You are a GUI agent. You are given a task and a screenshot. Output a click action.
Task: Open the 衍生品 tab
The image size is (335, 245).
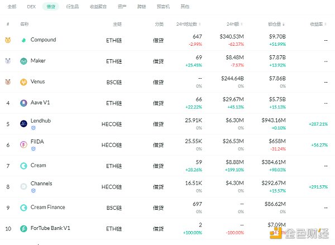[x=73, y=7]
